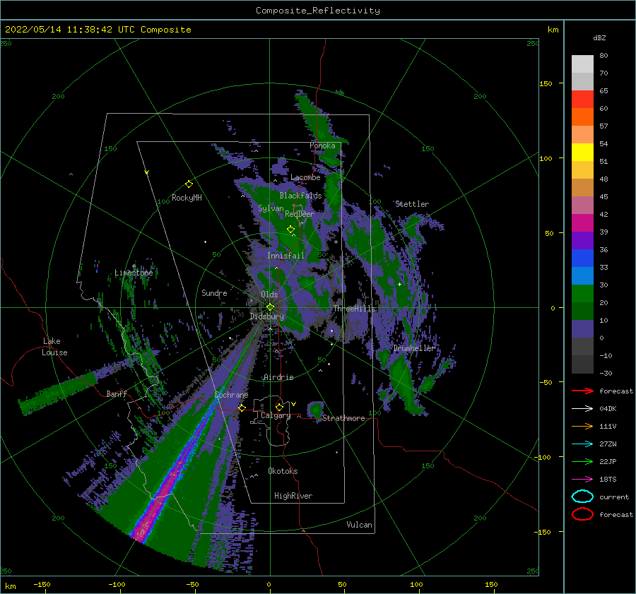Click the 18TS legend label
This screenshot has height=594, width=636.
tap(608, 480)
